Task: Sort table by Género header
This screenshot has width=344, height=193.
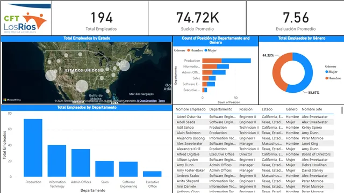Action: (x=291, y=109)
